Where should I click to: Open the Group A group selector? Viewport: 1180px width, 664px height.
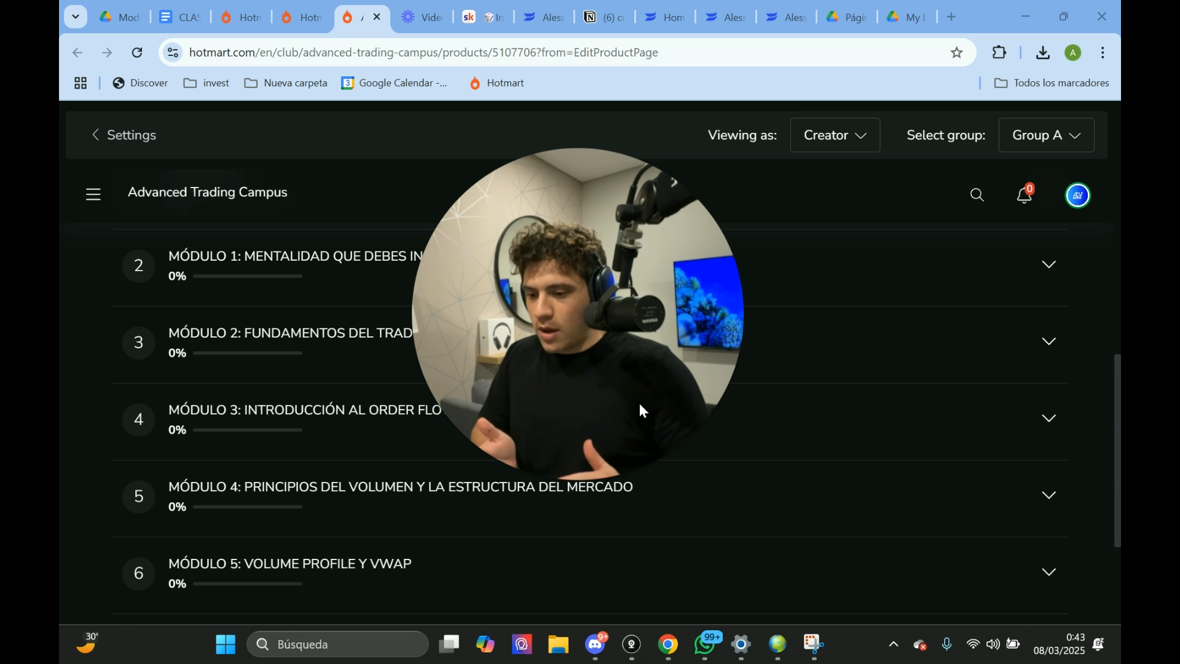point(1047,135)
